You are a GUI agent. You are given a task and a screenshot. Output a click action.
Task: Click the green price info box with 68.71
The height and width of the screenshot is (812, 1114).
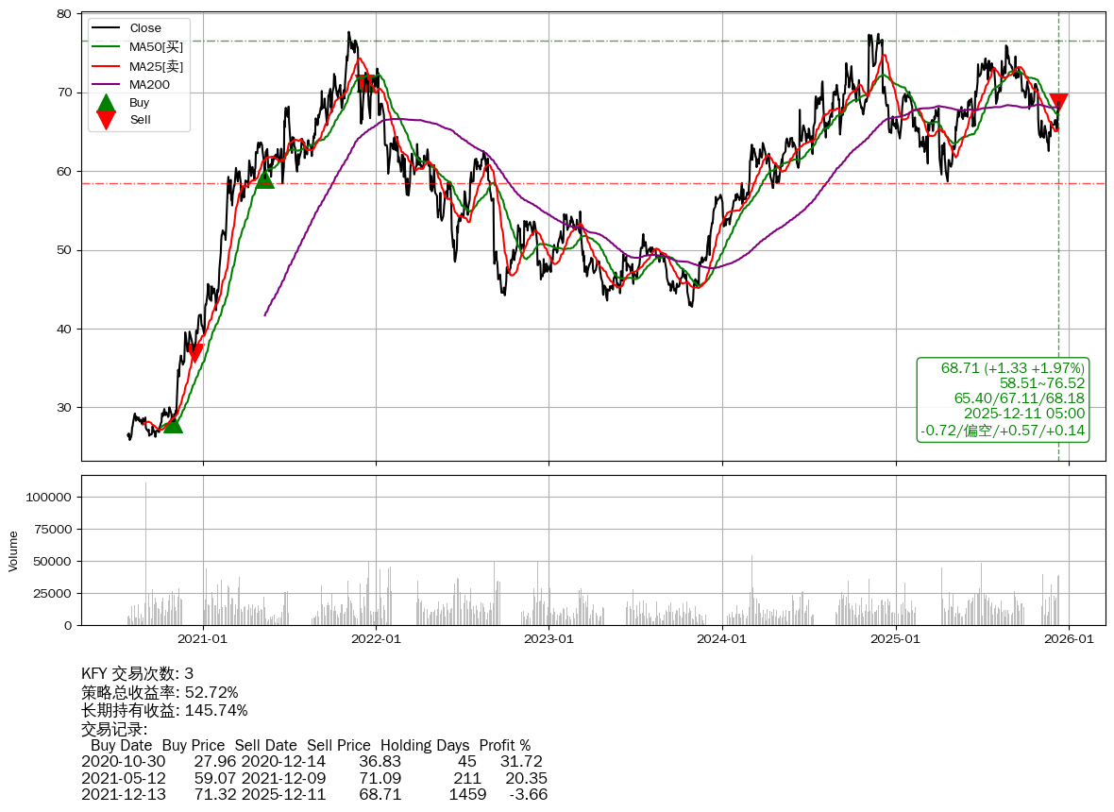(x=1003, y=399)
